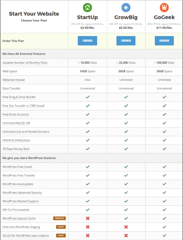Click the orange GoGeek crown icon
Screen dimensions: 183x240
tap(164, 7)
